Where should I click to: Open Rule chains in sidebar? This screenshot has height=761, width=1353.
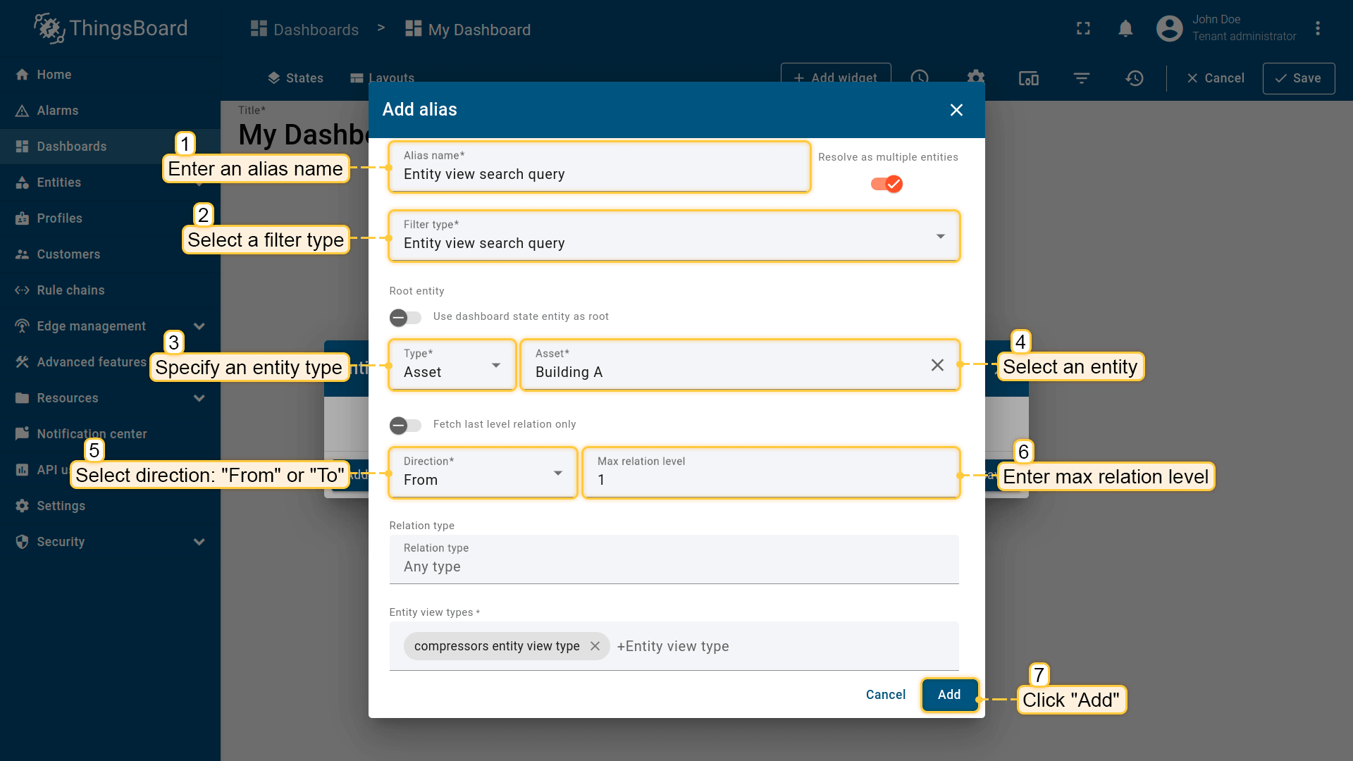70,290
